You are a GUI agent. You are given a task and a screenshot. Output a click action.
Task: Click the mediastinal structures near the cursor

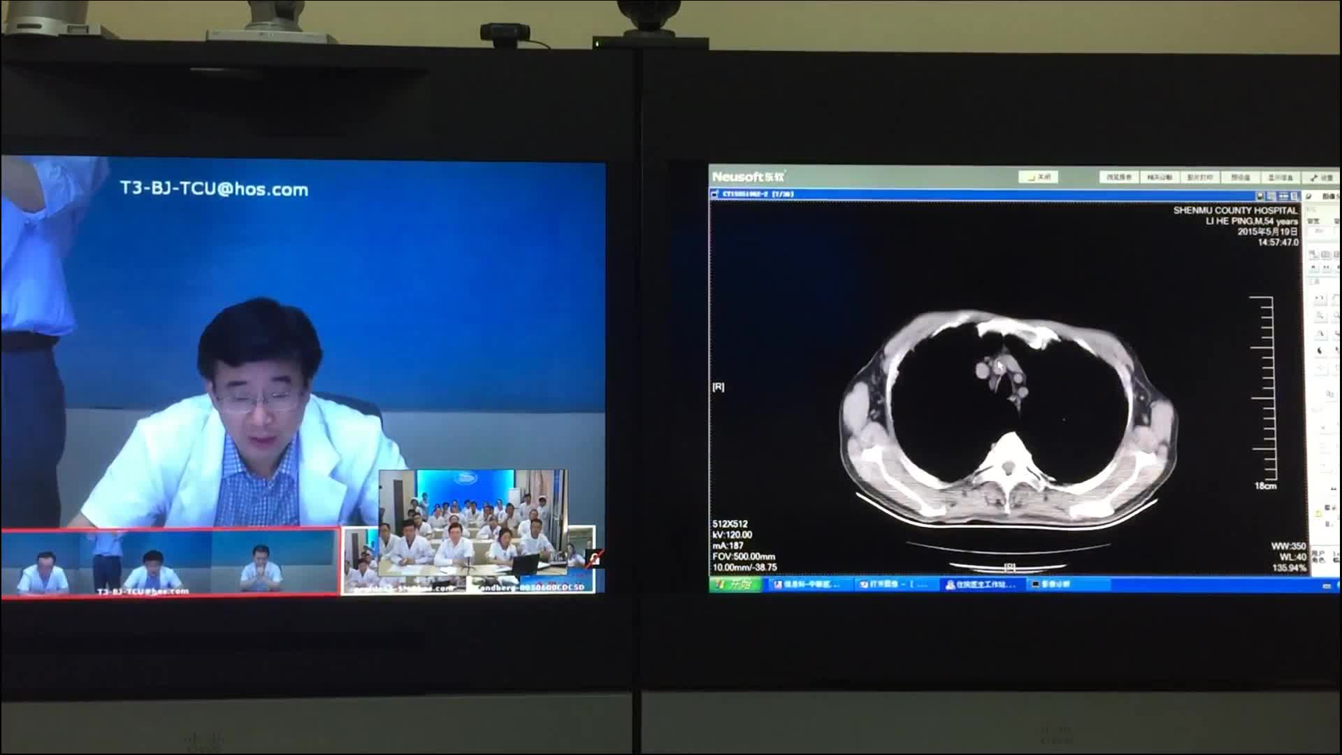point(1004,377)
